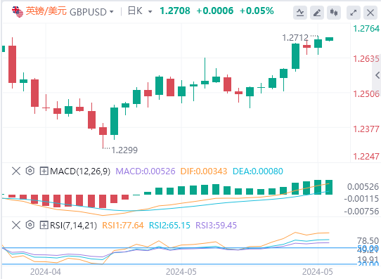Click the 1.2247 price axis label

click(x=366, y=157)
